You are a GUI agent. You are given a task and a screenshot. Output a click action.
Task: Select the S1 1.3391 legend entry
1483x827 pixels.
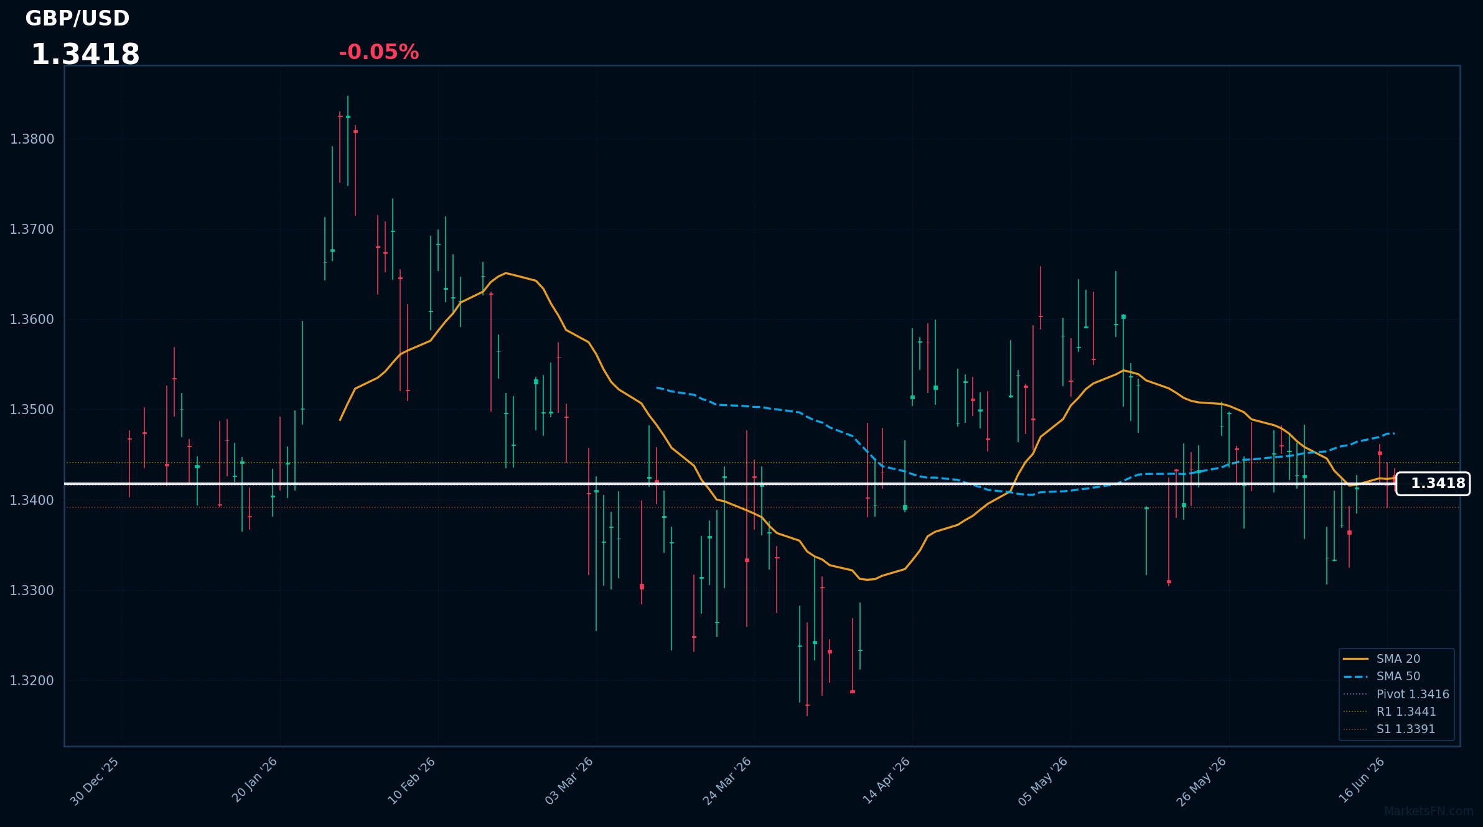click(x=1390, y=729)
